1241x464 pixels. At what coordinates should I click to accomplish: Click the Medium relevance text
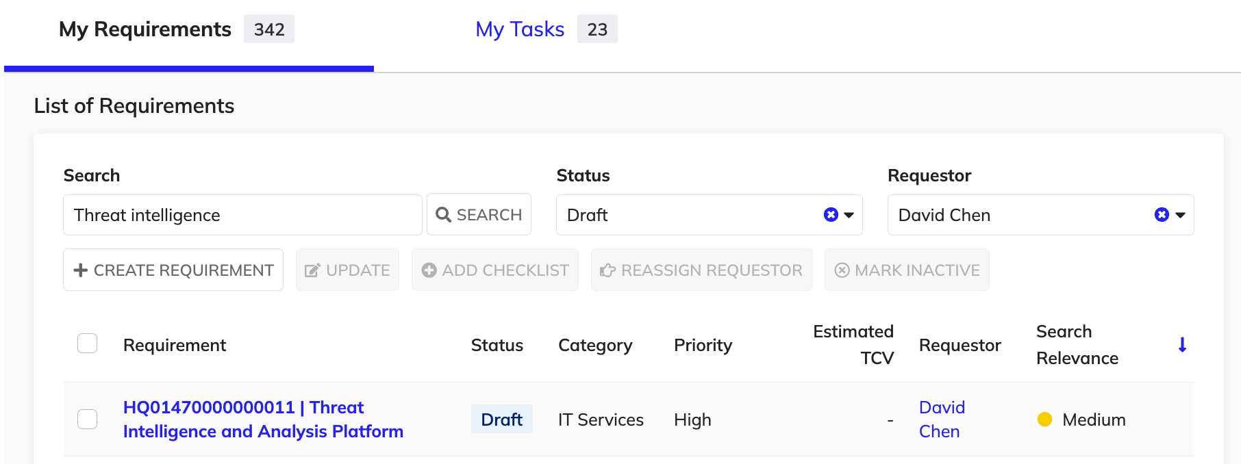[1094, 420]
